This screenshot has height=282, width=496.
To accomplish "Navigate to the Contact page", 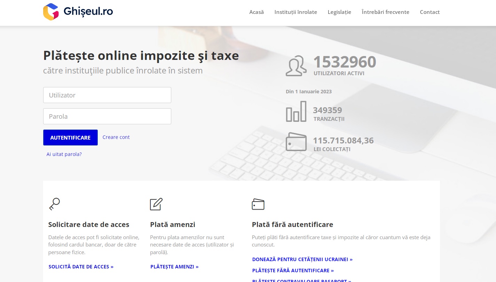I will (x=430, y=12).
